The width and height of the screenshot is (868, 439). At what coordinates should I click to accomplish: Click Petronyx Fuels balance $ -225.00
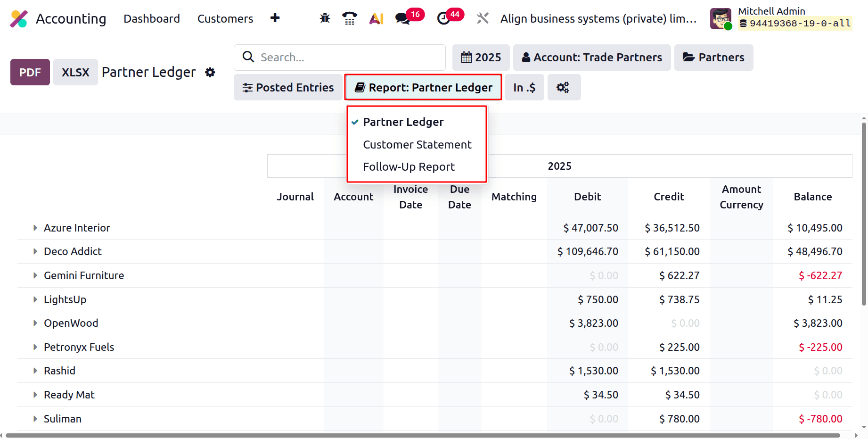[820, 347]
